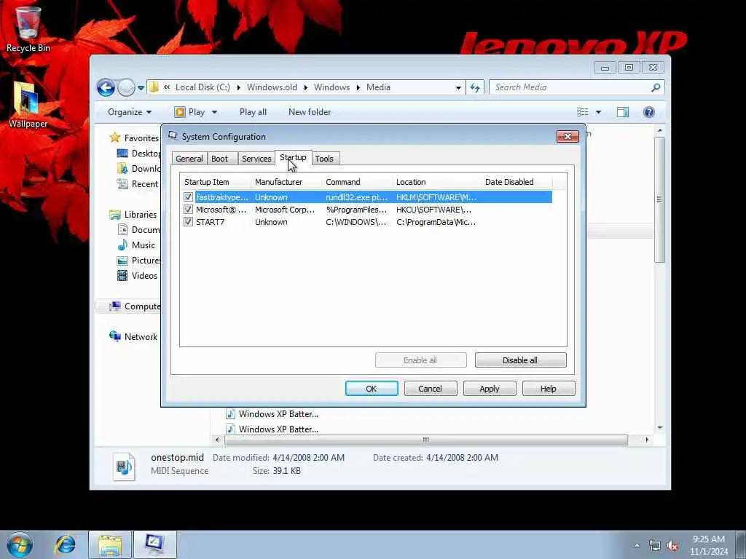Screen dimensions: 746x559
Task: Show hidden tray icons arrow
Action: [637, 546]
